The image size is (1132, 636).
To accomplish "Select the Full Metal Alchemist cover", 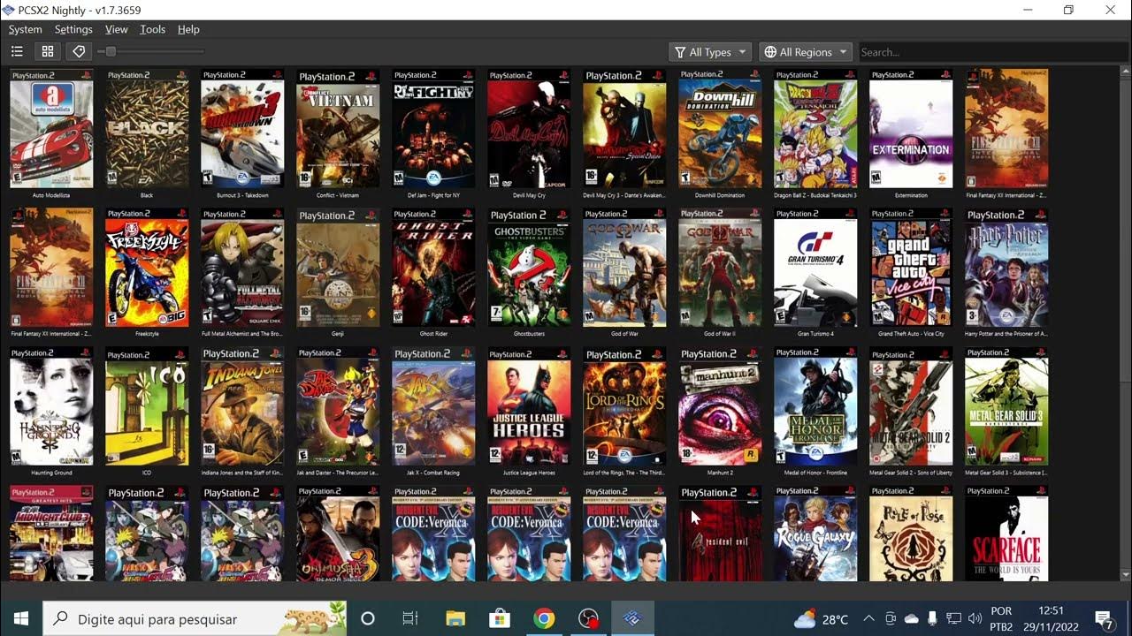I will (242, 268).
